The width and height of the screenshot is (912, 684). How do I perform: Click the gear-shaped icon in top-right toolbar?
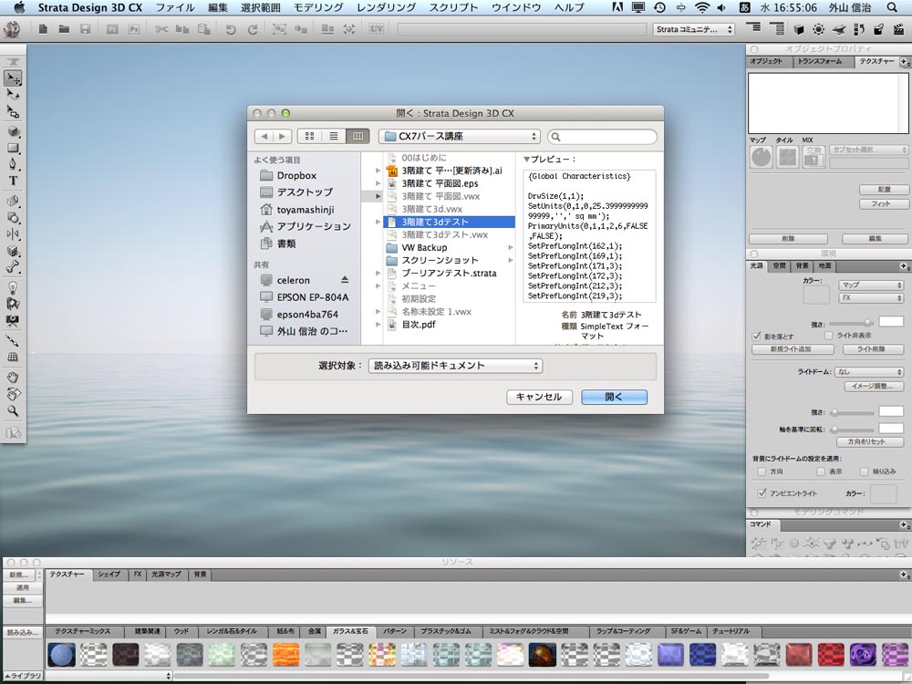[818, 29]
